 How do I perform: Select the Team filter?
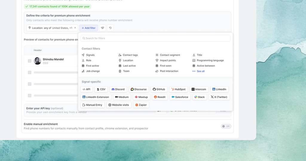[x=124, y=71]
